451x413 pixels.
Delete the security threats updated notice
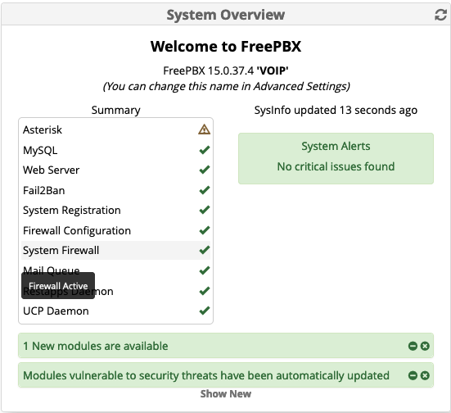(425, 375)
